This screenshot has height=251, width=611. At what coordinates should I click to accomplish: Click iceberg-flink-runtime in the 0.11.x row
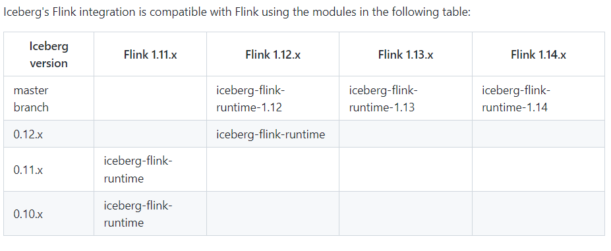[x=138, y=169]
